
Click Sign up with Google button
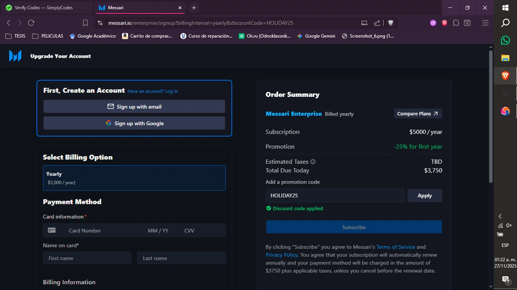[x=134, y=123]
